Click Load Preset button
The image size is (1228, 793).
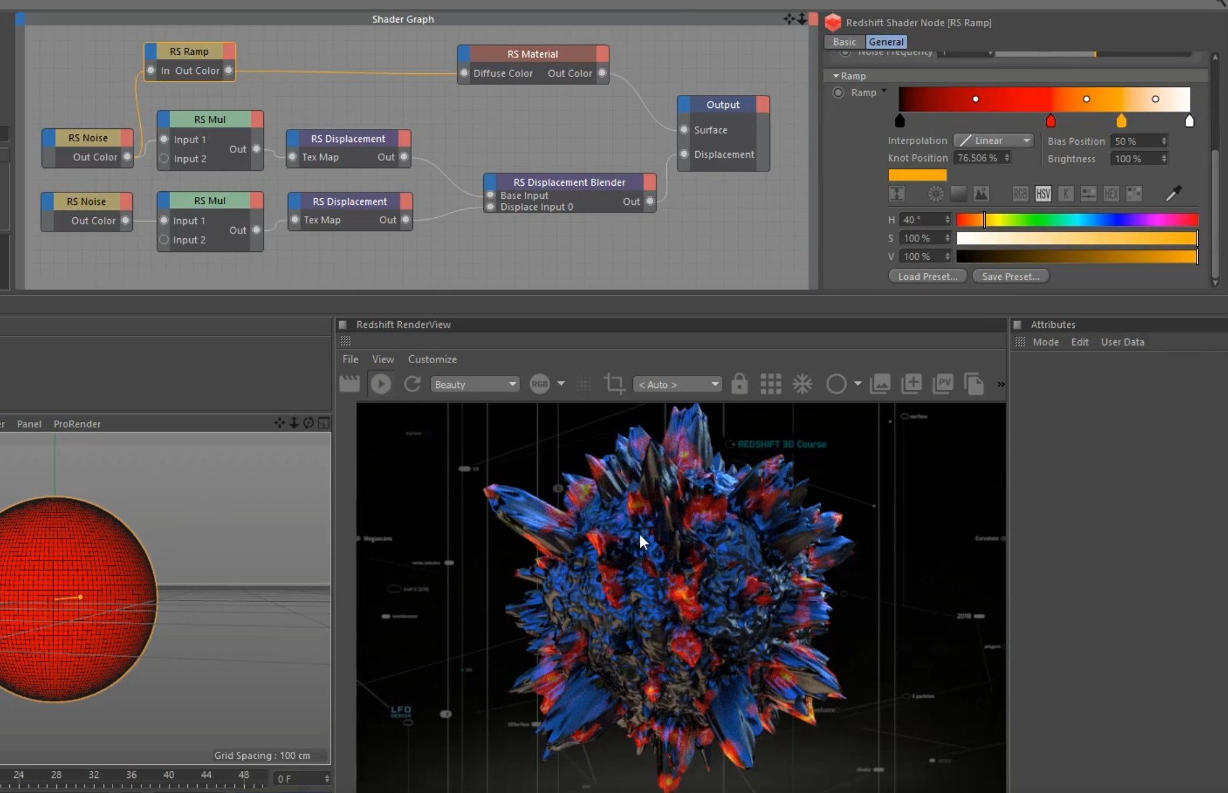928,277
